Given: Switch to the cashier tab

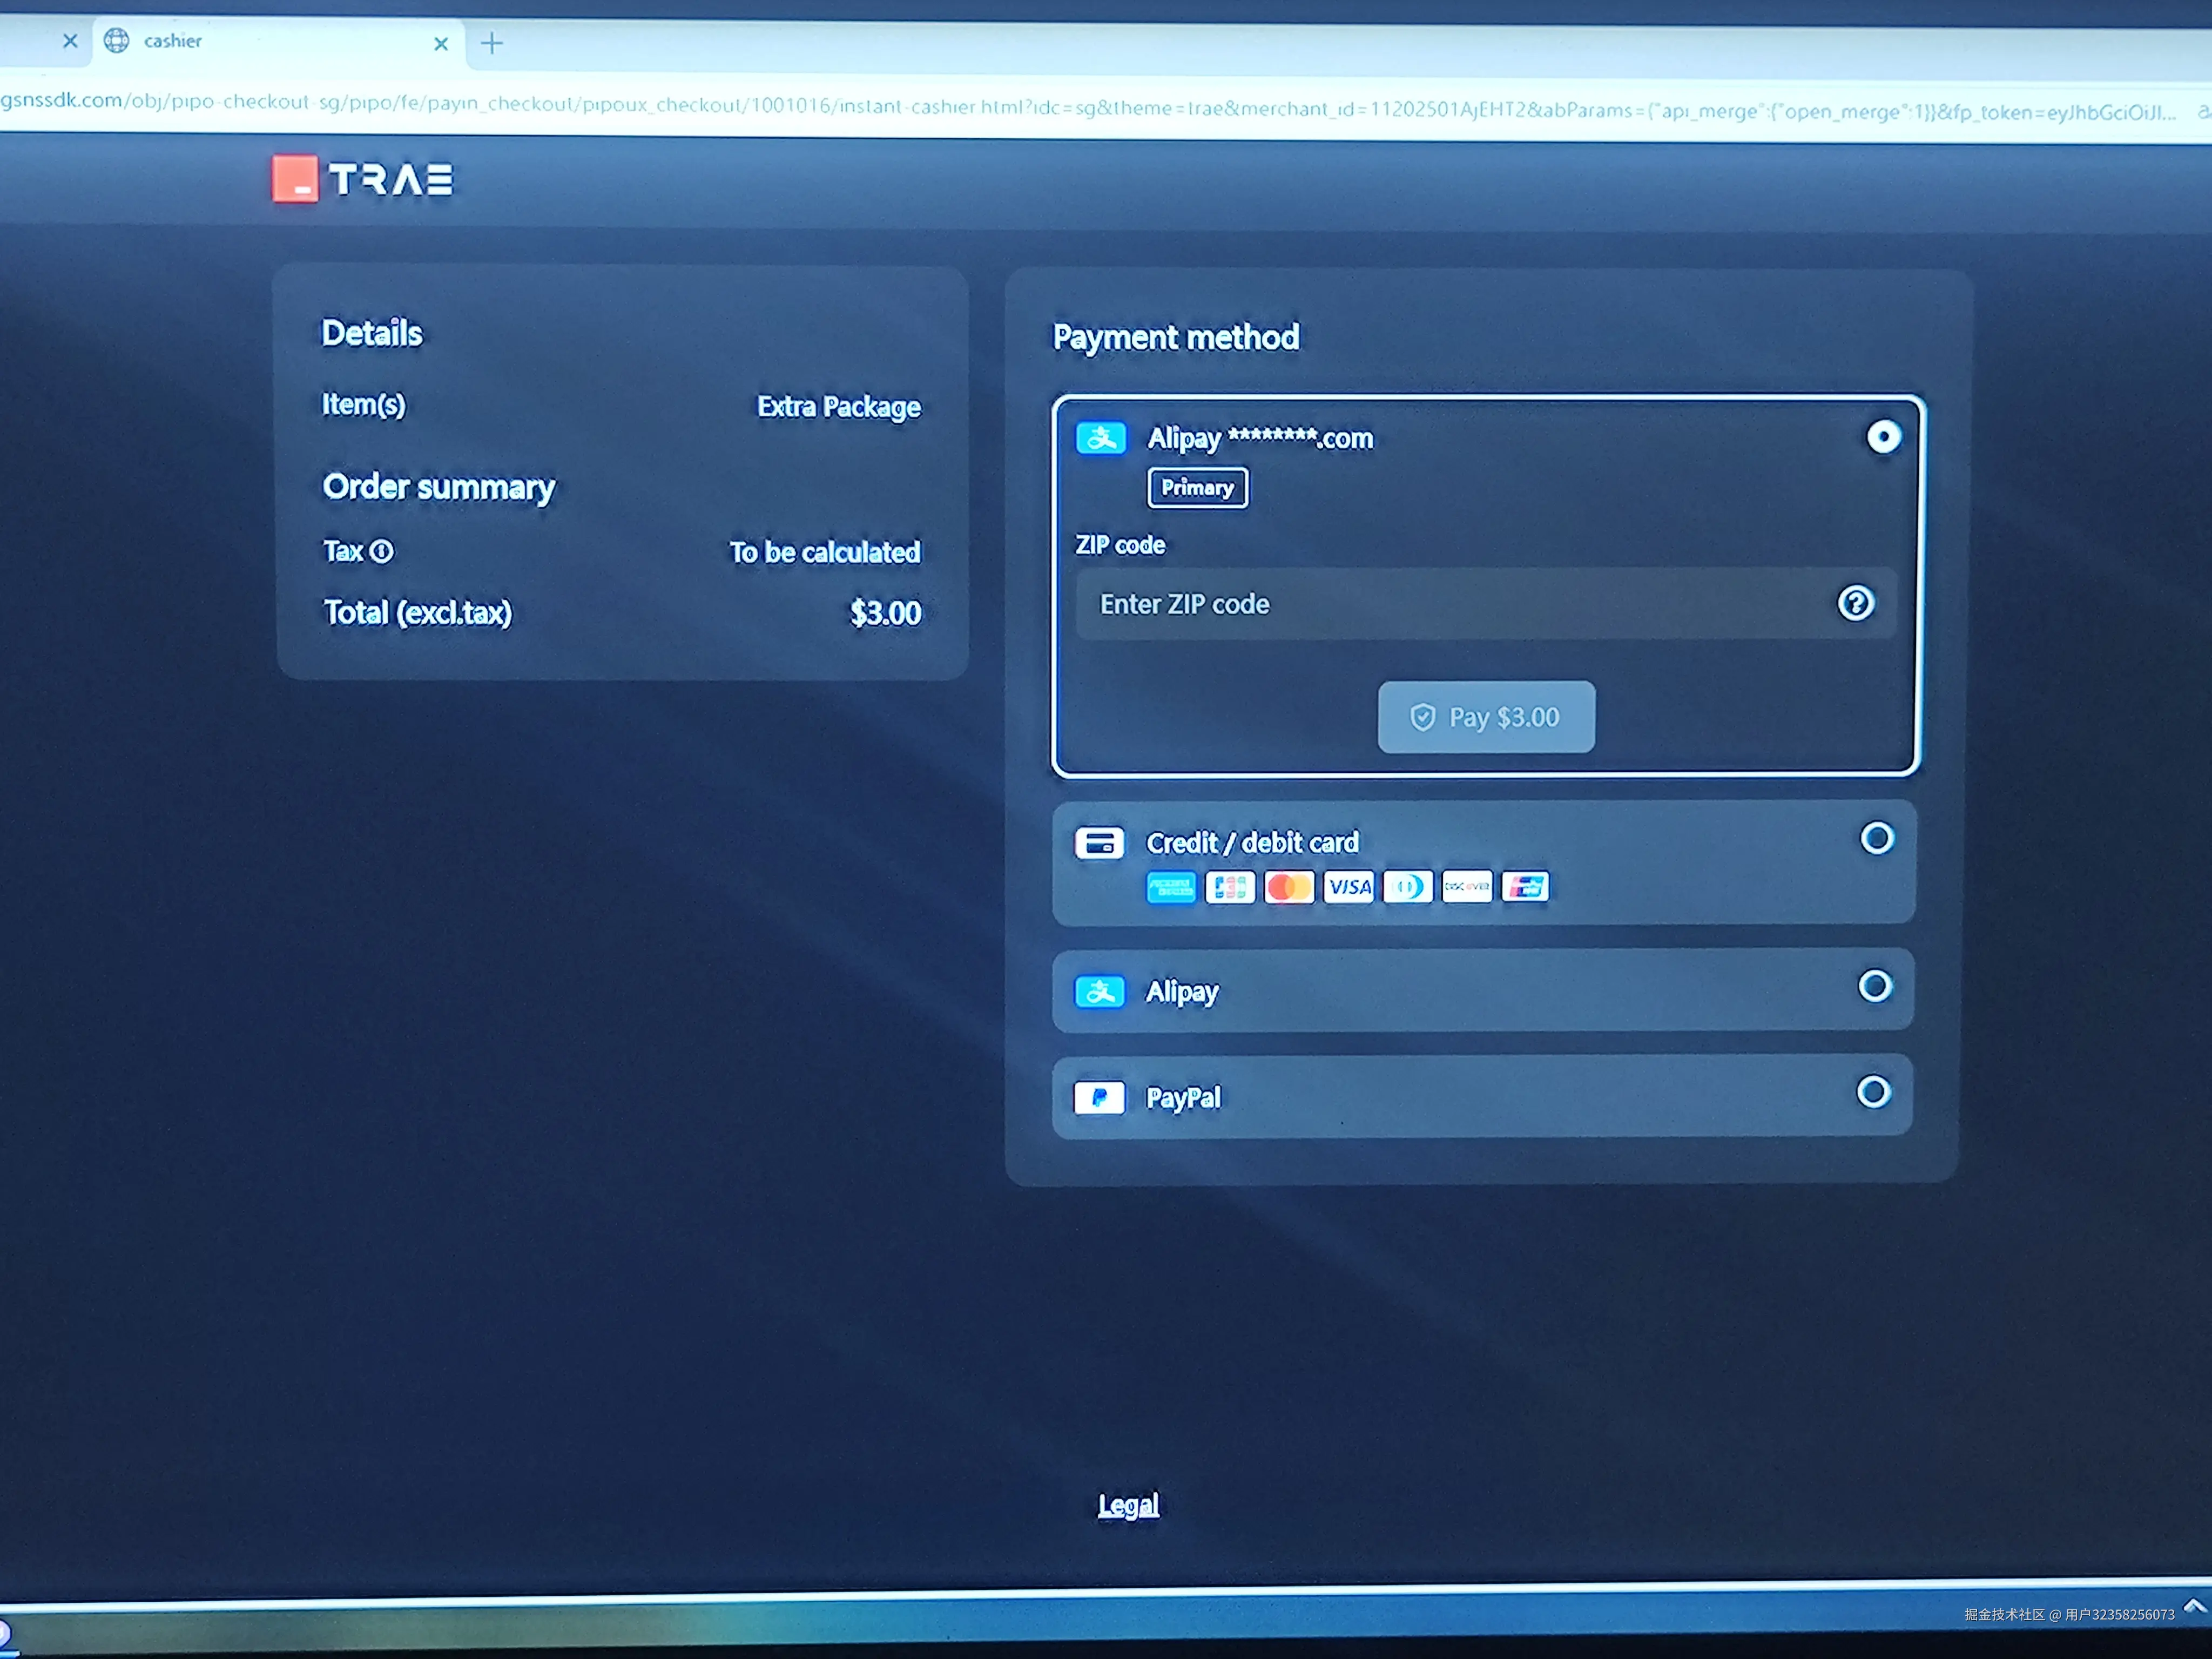Looking at the screenshot, I should pos(279,42).
